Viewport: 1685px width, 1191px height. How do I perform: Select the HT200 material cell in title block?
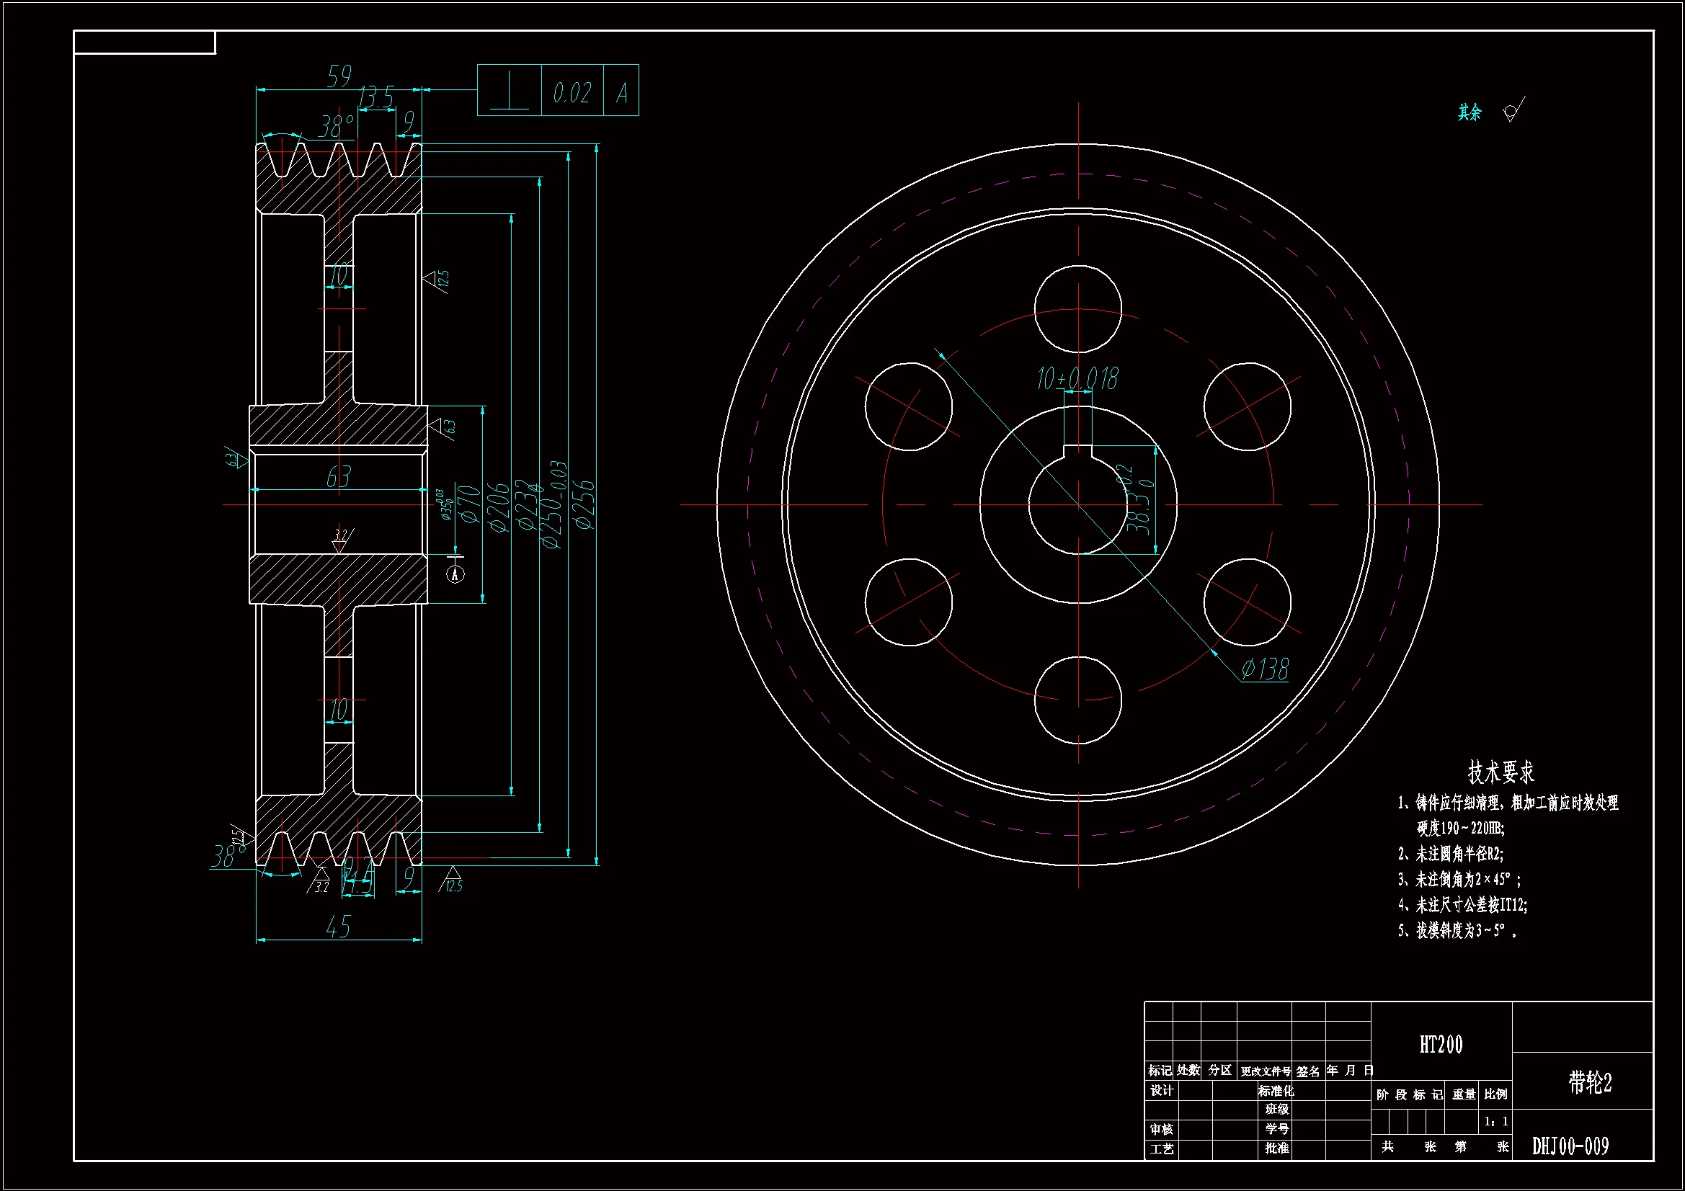tap(1441, 1044)
